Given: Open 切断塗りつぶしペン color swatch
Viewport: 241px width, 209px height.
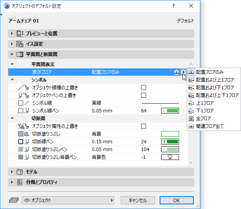Looking at the screenshot, I should pos(170,149).
